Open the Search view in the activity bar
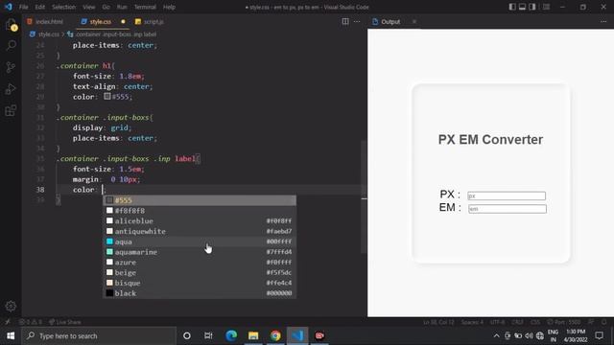This screenshot has width=614, height=345. (11, 46)
